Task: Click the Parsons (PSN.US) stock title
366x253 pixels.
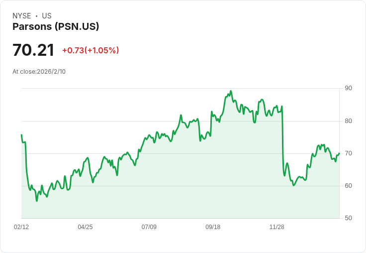Action: pyautogui.click(x=56, y=26)
